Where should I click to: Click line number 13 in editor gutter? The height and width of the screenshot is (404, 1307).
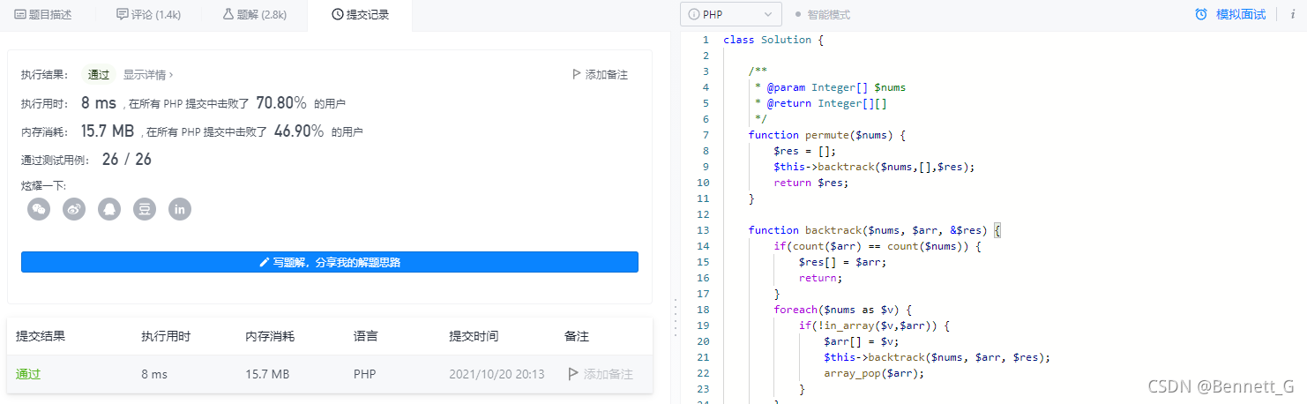(x=703, y=230)
